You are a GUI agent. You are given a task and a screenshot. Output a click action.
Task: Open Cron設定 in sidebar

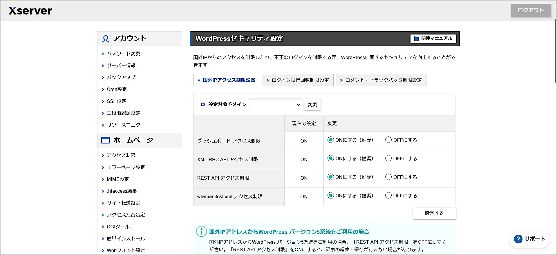117,89
